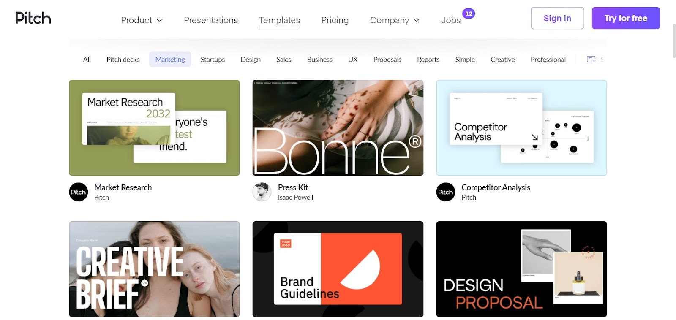Image resolution: width=676 pixels, height=320 pixels.
Task: Click the Pitch author name under Competitor Analysis
Action: pyautogui.click(x=469, y=198)
